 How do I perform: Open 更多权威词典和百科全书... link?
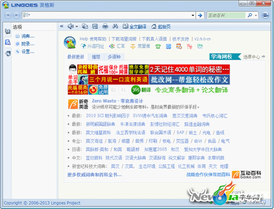tap(94, 175)
